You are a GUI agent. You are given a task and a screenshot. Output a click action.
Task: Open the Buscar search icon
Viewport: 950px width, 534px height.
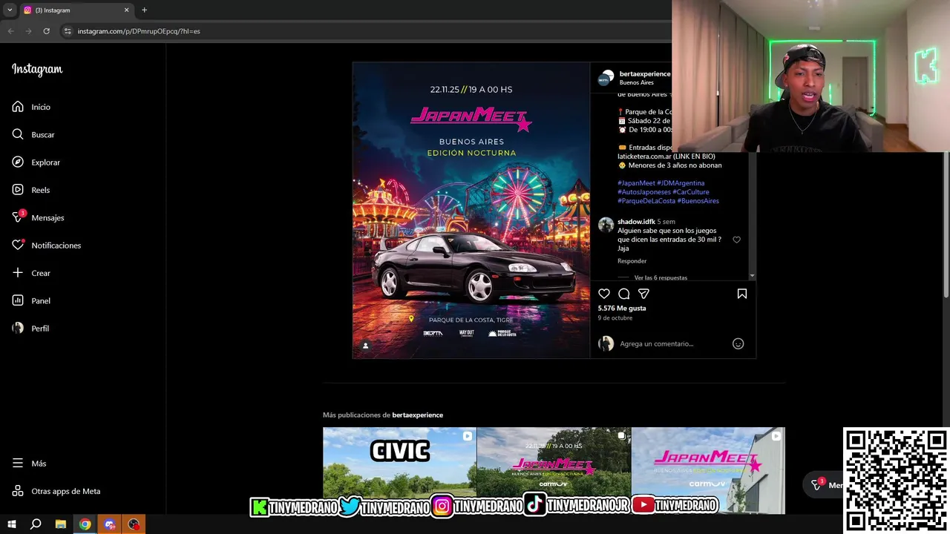tap(18, 134)
